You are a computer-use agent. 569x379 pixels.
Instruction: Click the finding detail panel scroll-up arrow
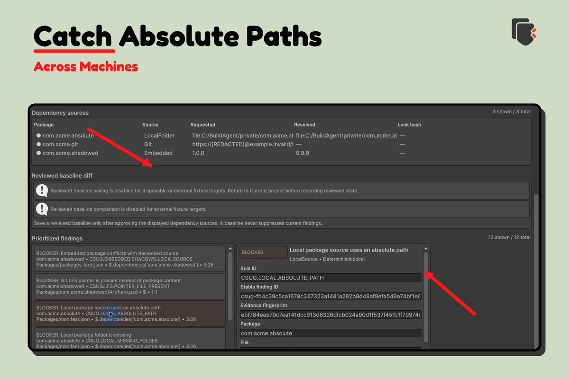426,248
